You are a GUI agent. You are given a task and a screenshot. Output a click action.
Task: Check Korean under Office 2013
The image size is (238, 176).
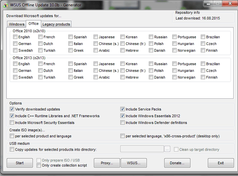pyautogui.click(x=122, y=64)
